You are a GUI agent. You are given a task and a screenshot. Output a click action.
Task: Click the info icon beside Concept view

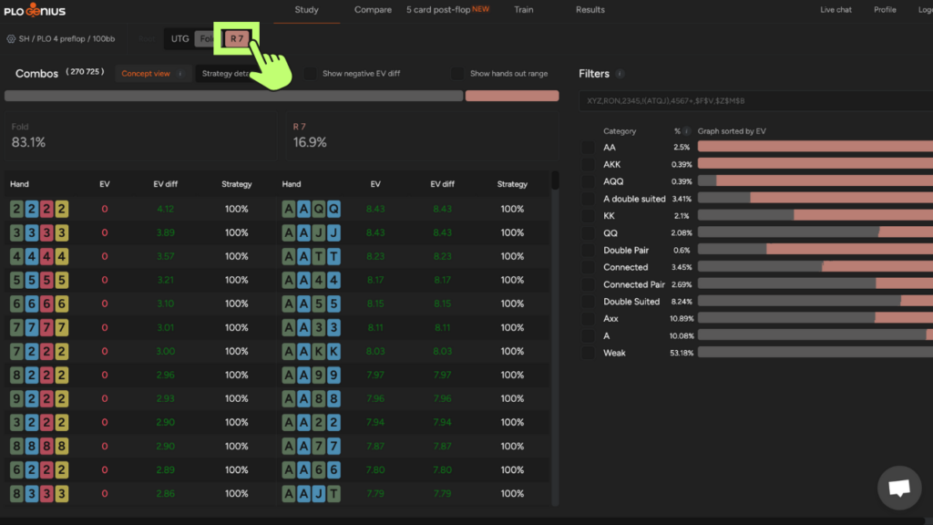click(x=180, y=74)
